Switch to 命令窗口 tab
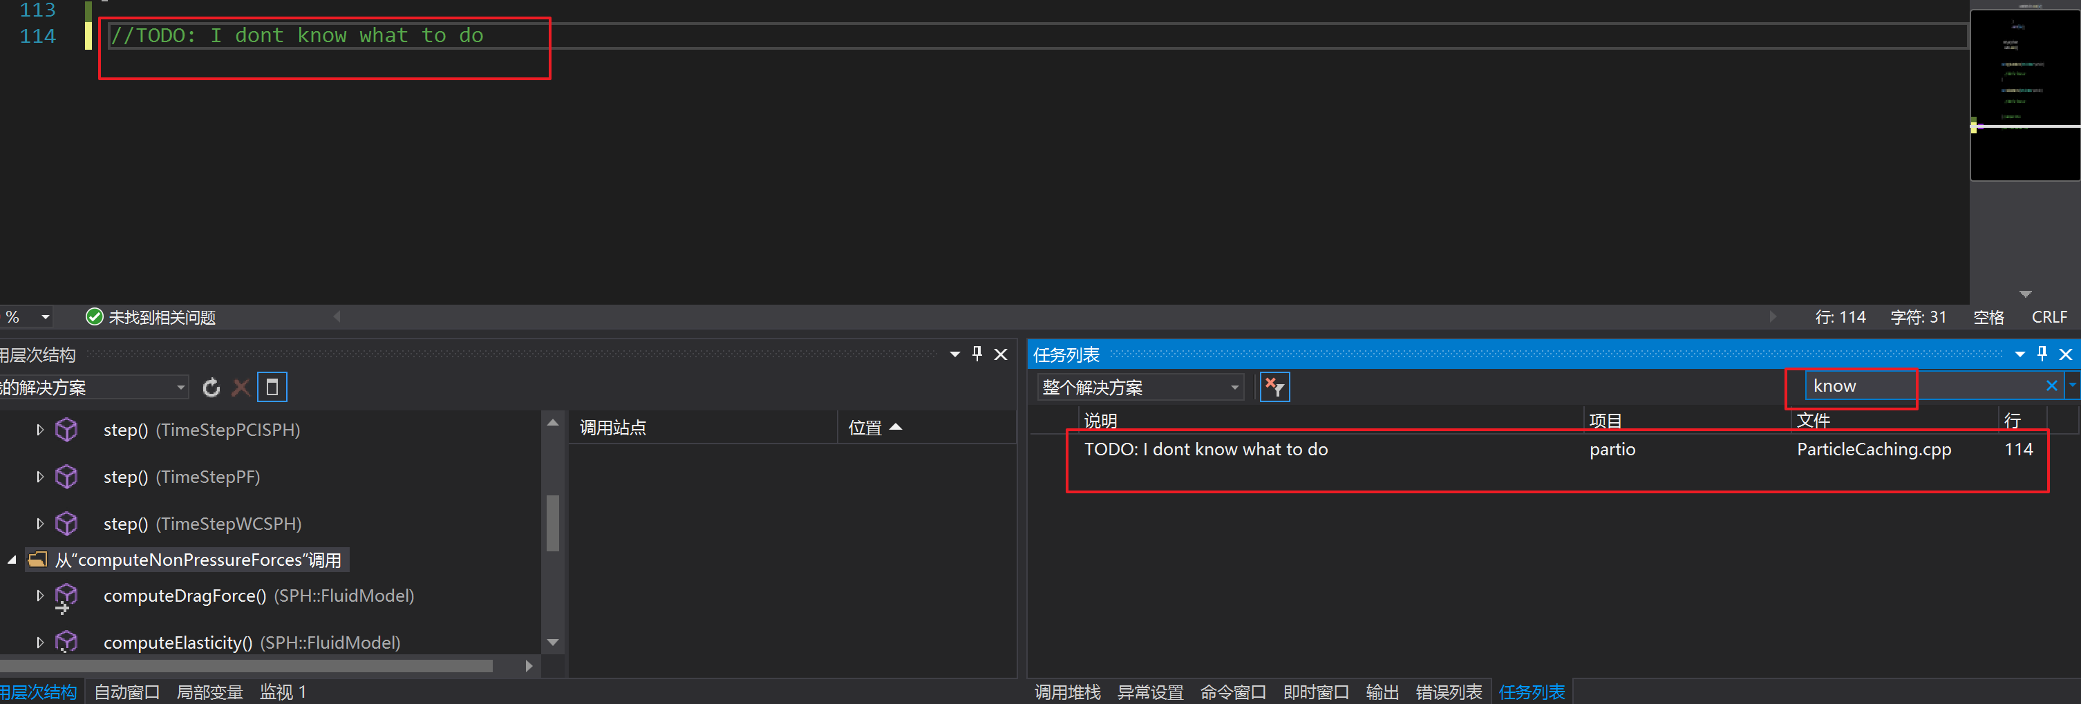2081x704 pixels. click(x=1233, y=692)
